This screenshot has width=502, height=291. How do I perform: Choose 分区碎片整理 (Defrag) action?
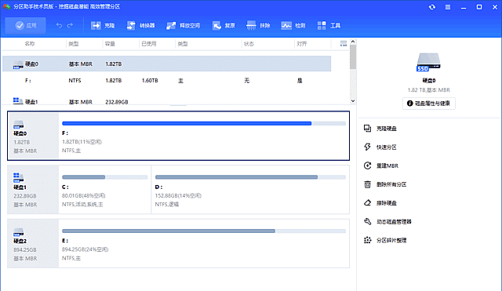385,240
